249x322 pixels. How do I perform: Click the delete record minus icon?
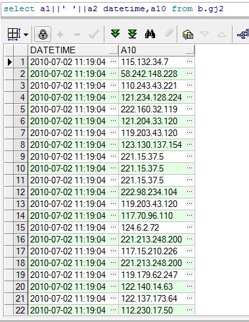tap(77, 34)
